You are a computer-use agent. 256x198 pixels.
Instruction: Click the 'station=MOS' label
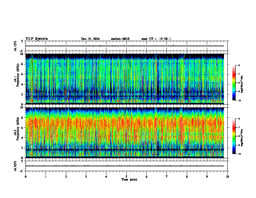120,39
